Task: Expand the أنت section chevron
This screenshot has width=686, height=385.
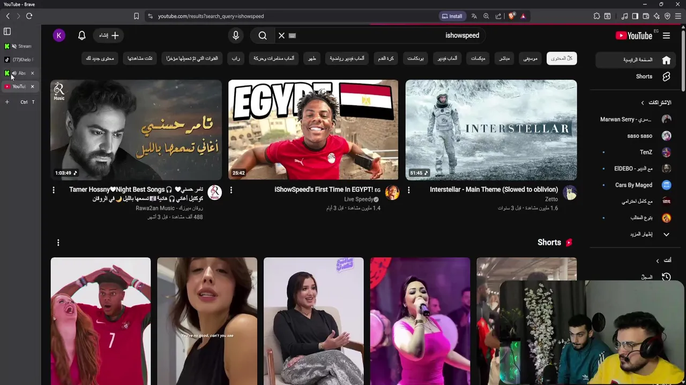Action: point(658,260)
